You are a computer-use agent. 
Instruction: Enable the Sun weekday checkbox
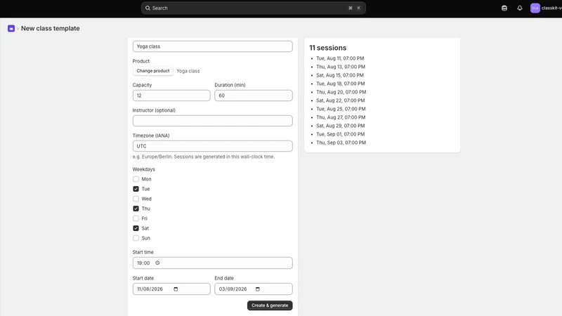(x=136, y=238)
